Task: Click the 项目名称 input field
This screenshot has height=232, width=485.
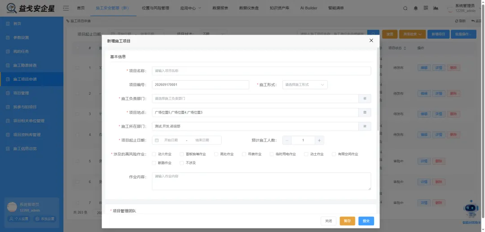Action: [x=261, y=71]
